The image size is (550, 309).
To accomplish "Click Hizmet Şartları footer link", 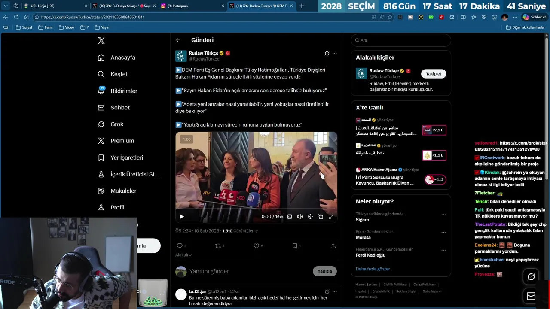I will click(x=366, y=285).
